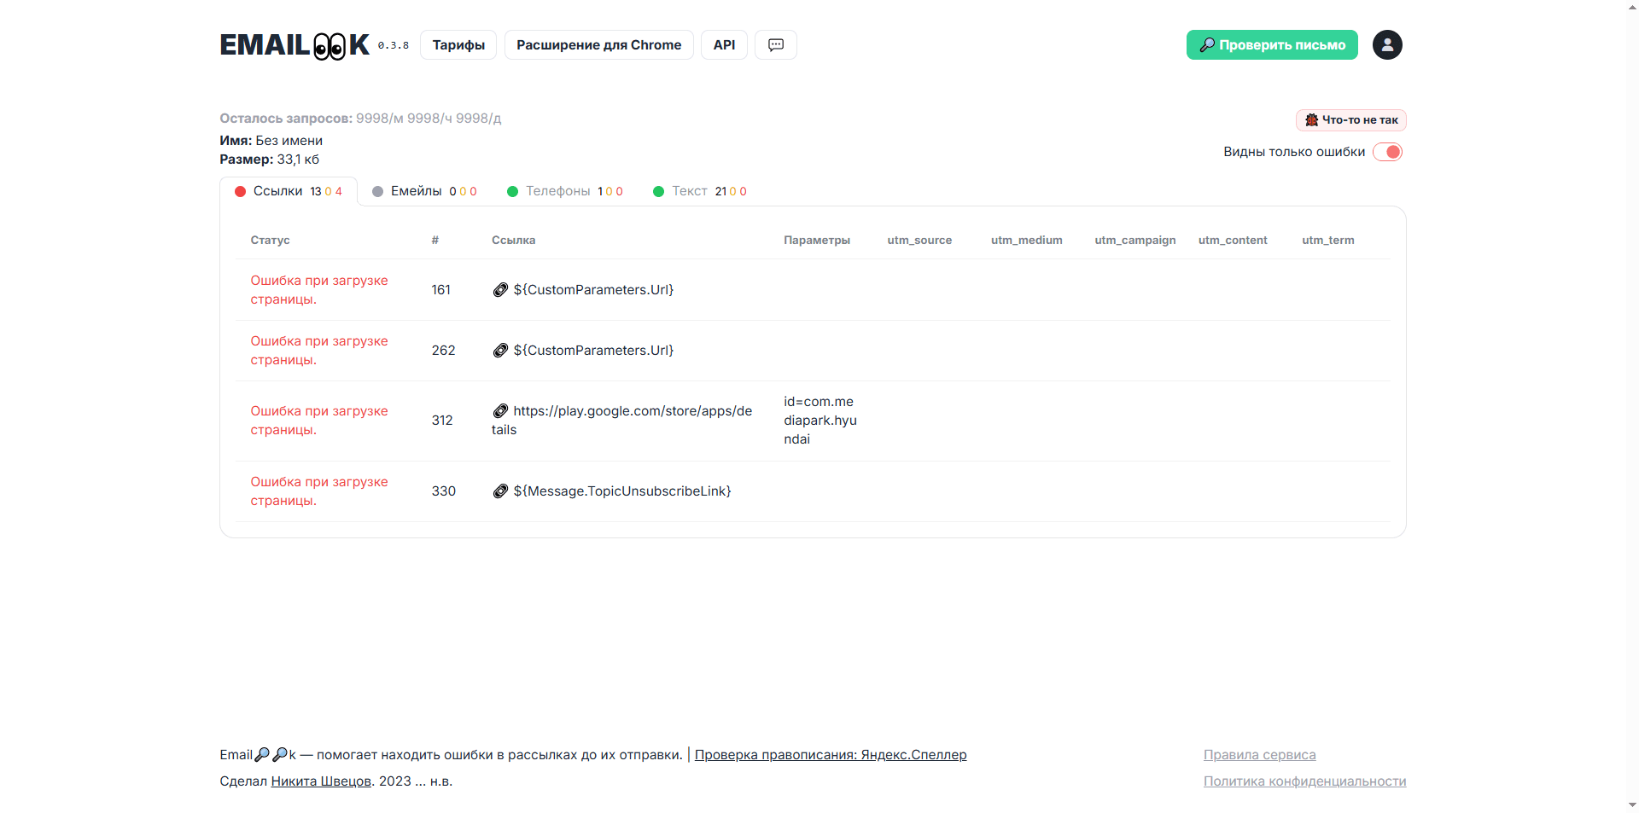This screenshot has height=813, width=1639.
Task: Toggle "Видны только ошибки" switch
Action: 1388,152
